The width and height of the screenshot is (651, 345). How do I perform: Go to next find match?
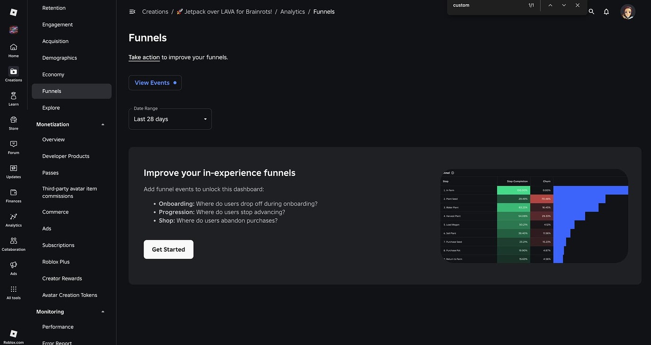[564, 5]
